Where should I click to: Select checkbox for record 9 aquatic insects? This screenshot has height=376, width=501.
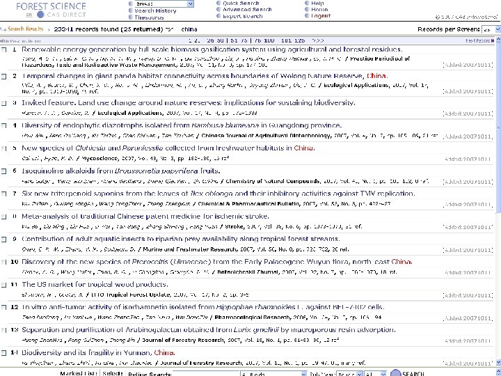click(4, 239)
